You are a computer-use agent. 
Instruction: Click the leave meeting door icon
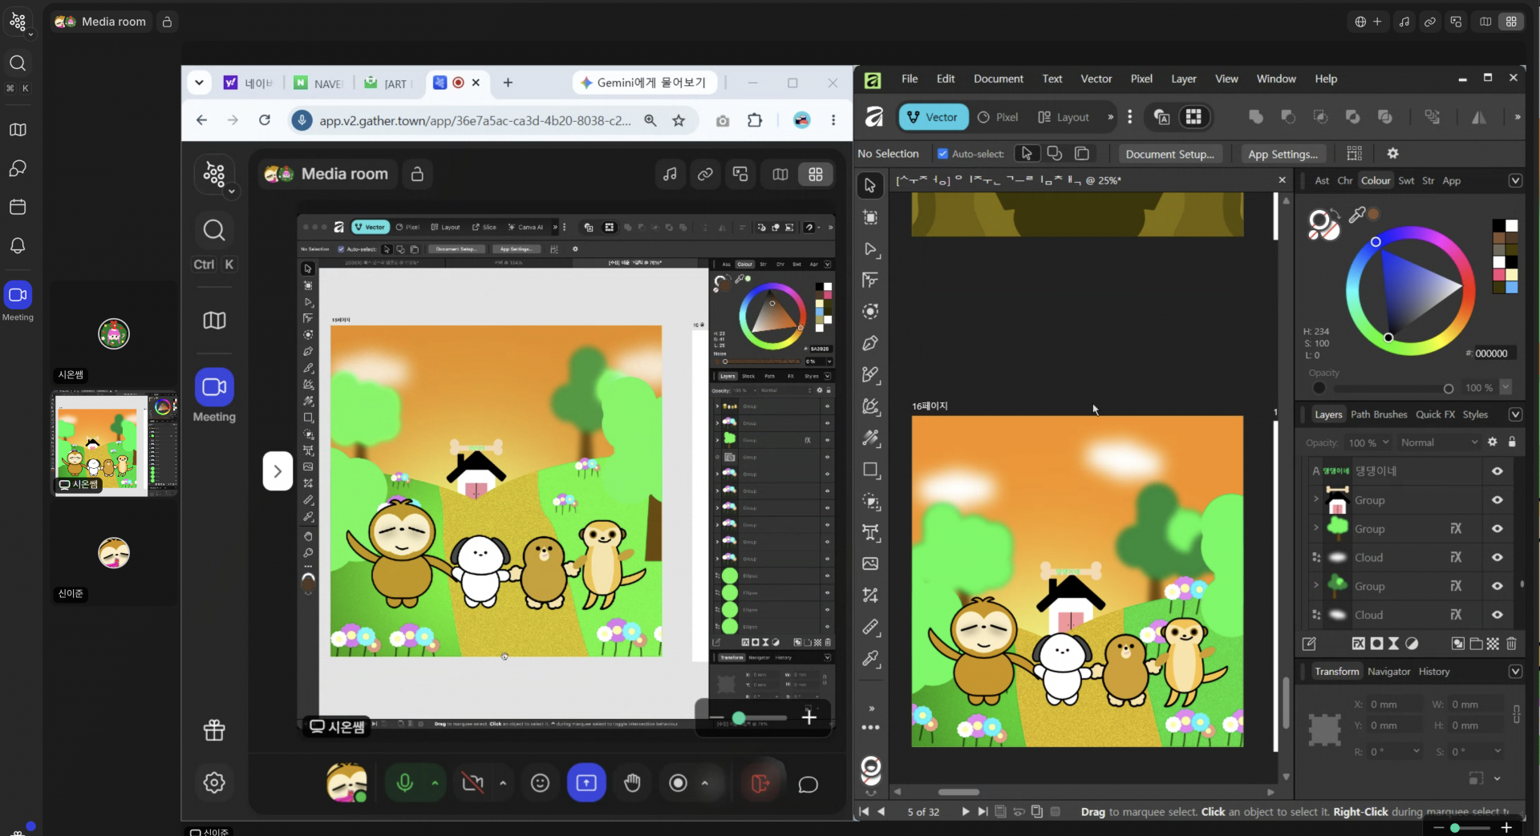point(760,783)
